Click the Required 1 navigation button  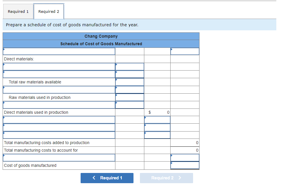[x=107, y=178]
